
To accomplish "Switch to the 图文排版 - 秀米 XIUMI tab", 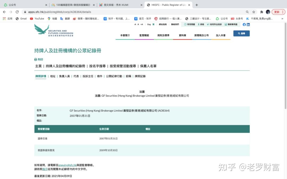I will 120,5.
